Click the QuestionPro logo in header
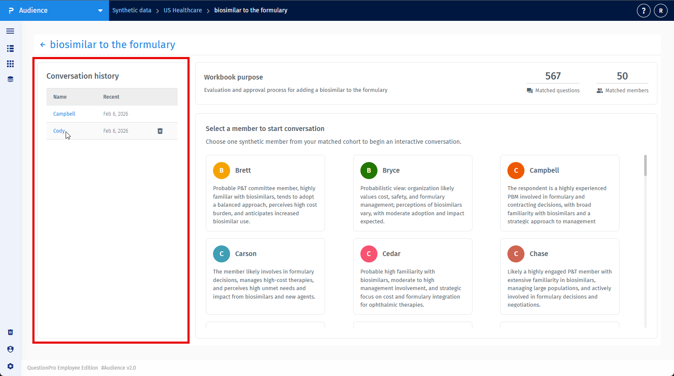The image size is (674, 376). [11, 11]
